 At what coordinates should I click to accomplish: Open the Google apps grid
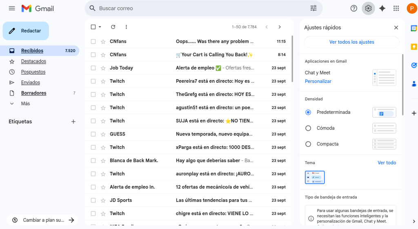coord(396,8)
